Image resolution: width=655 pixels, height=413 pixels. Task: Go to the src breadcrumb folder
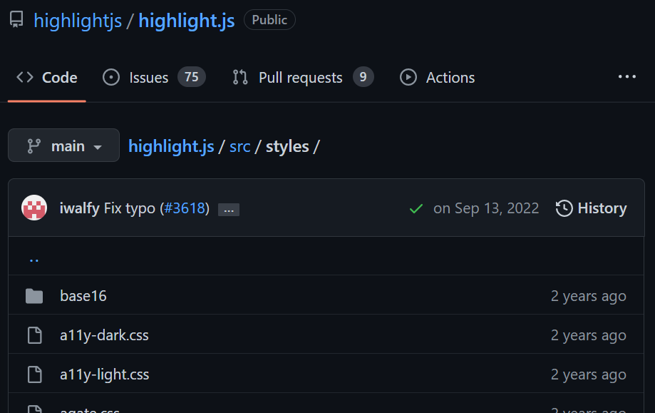239,147
